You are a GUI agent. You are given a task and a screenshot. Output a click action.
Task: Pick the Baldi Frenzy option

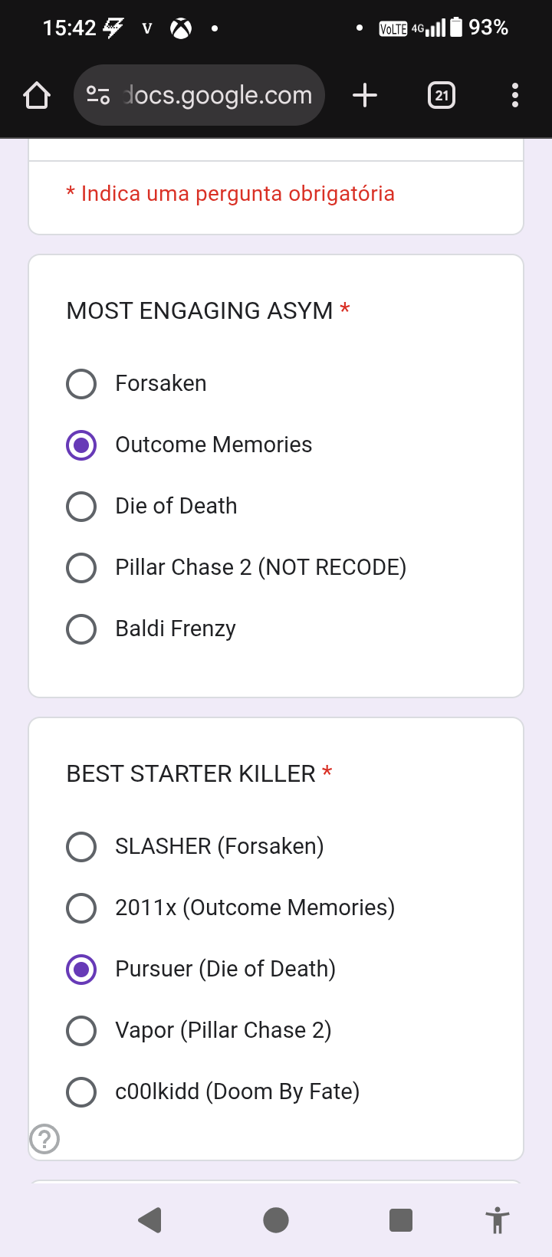pyautogui.click(x=81, y=629)
